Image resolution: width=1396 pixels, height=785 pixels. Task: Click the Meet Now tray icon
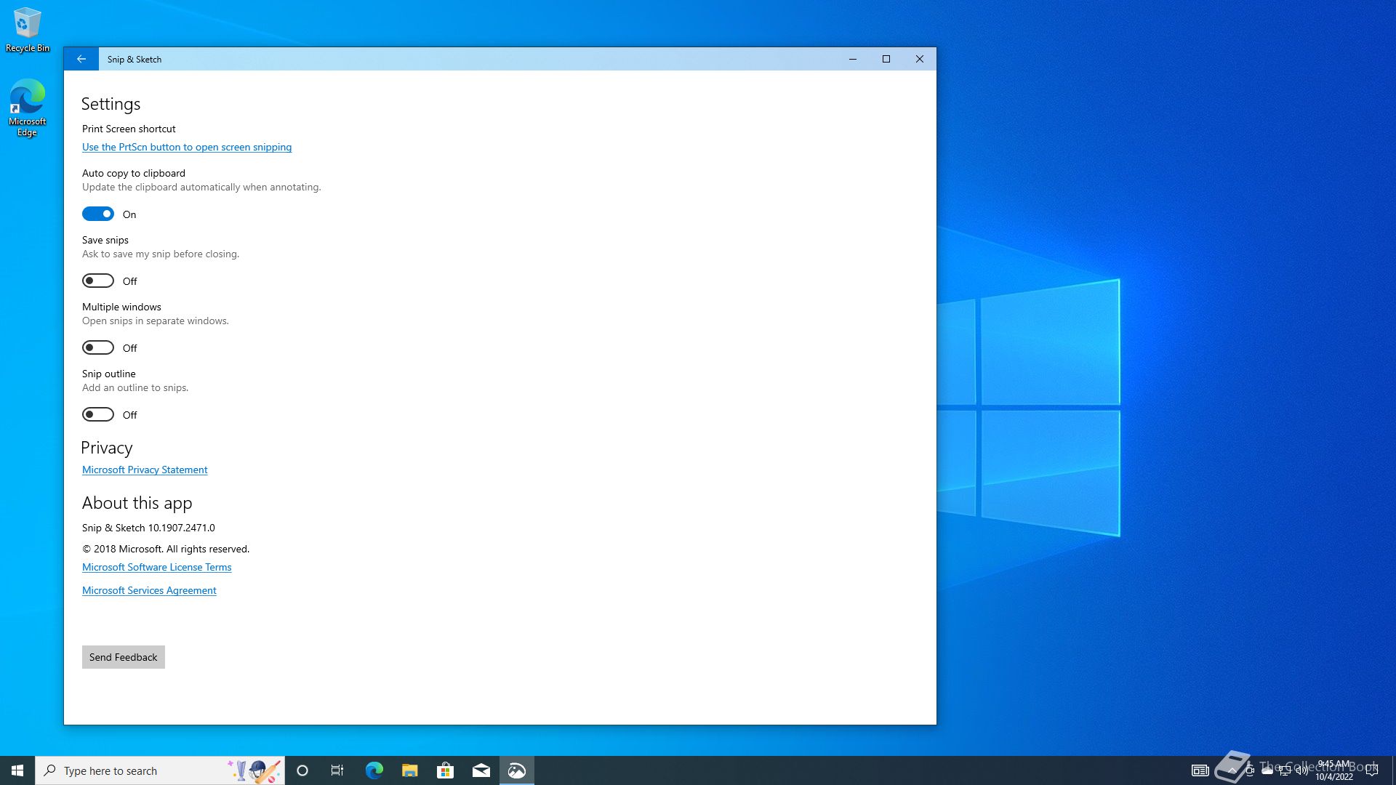(1250, 770)
